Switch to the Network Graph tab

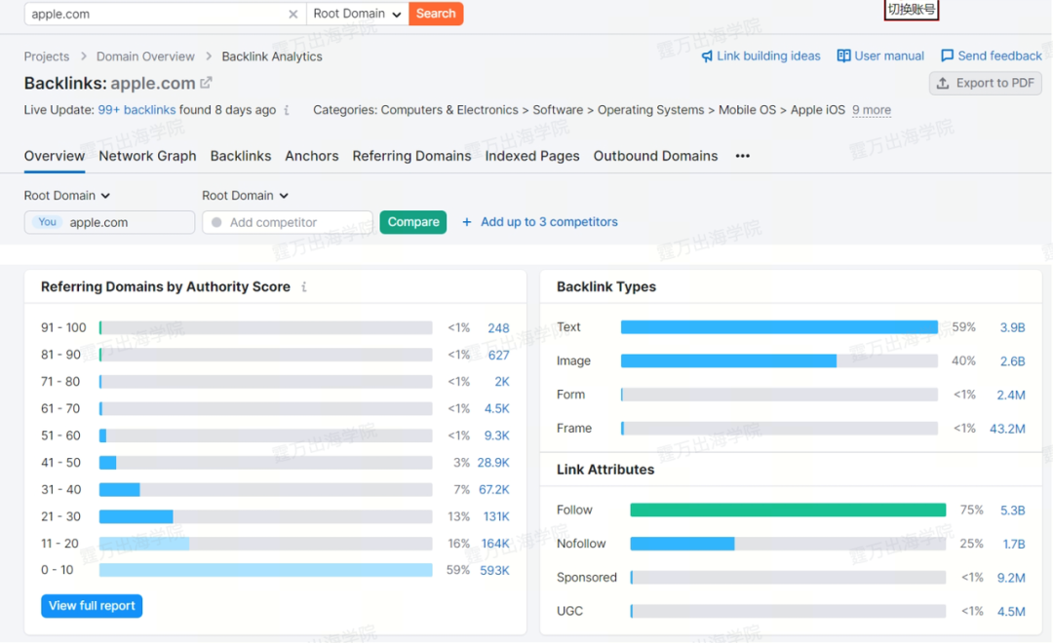148,156
